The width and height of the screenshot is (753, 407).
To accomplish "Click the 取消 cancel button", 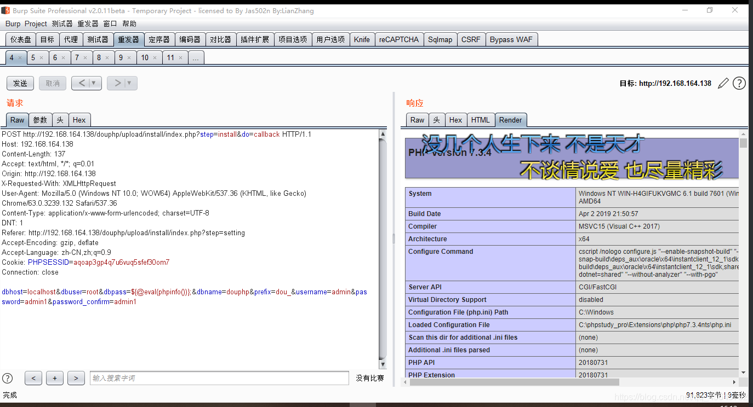I will point(53,83).
